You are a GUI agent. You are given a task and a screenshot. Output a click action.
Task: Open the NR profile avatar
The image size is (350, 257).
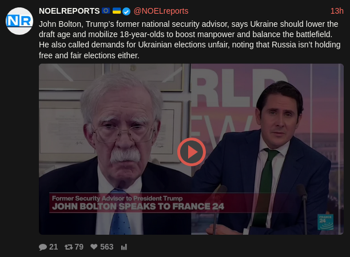pyautogui.click(x=19, y=21)
